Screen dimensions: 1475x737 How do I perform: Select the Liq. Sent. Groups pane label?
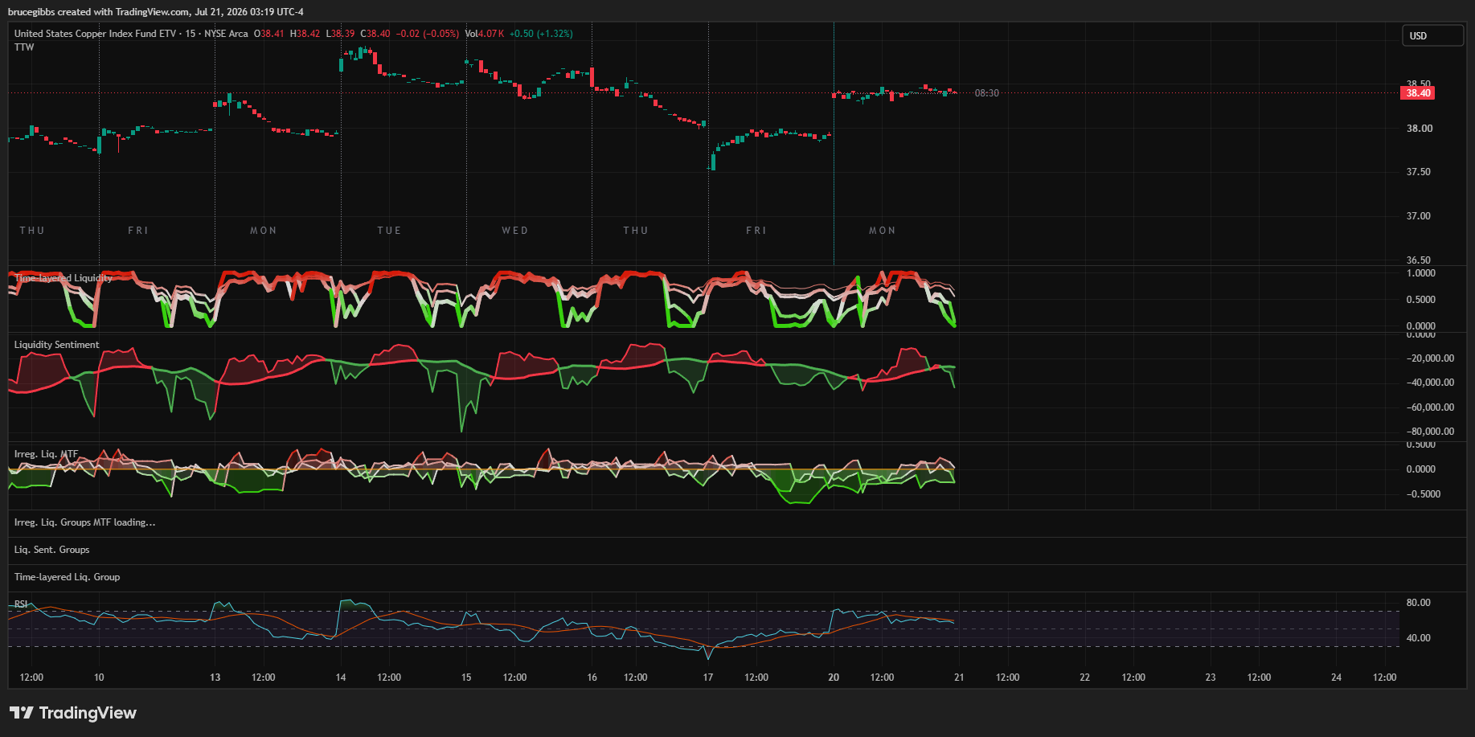51,550
